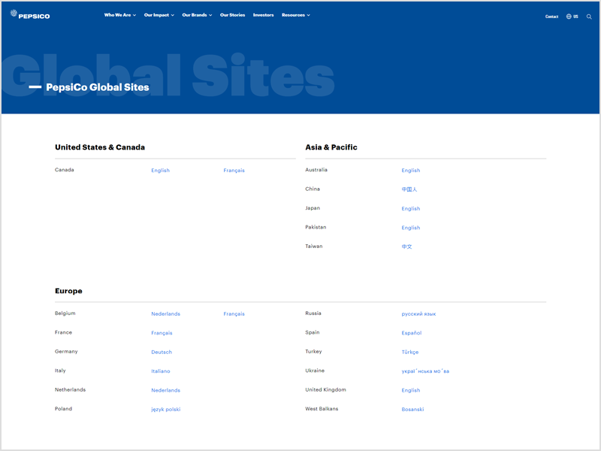Open the Australia English site
Image resolution: width=601 pixels, height=451 pixels.
click(x=410, y=171)
